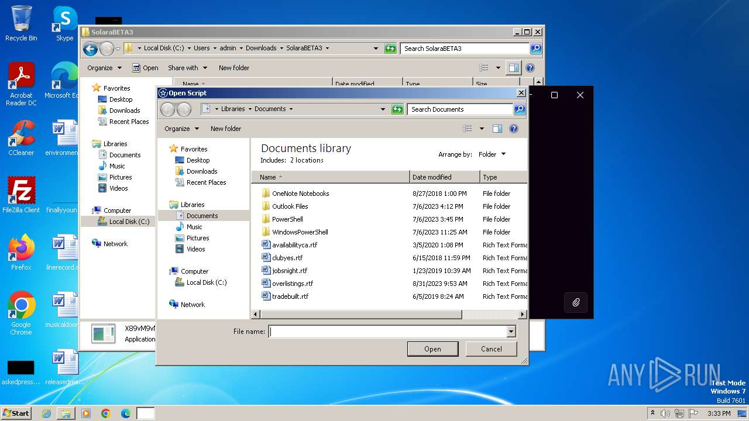Viewport: 749px width, 421px height.
Task: Open Windows Media Player from the taskbar
Action: [86, 413]
